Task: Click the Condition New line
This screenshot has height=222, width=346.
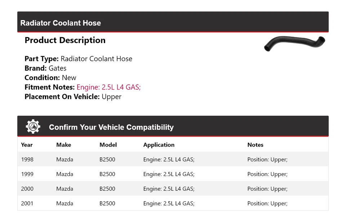Action: coord(50,78)
